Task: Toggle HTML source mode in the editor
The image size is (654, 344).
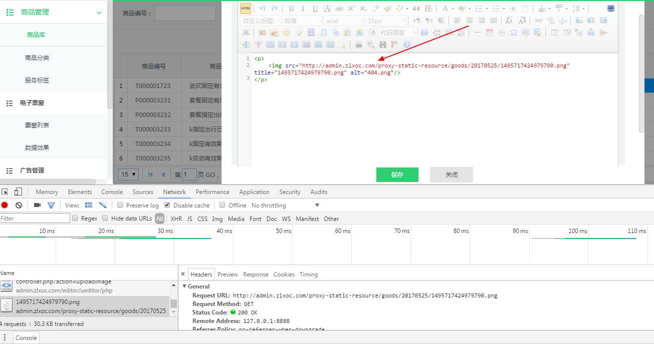Action: click(246, 8)
